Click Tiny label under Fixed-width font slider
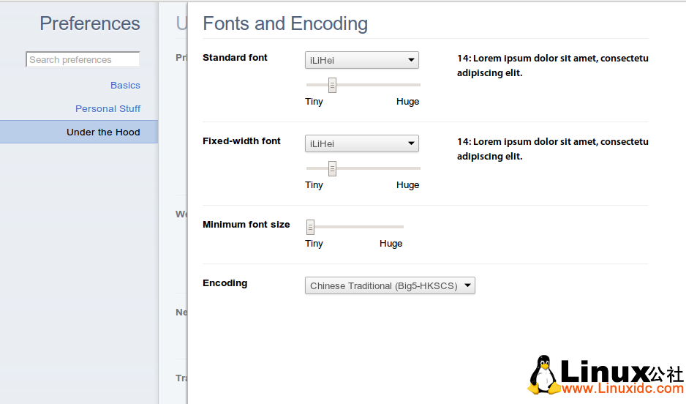 314,185
